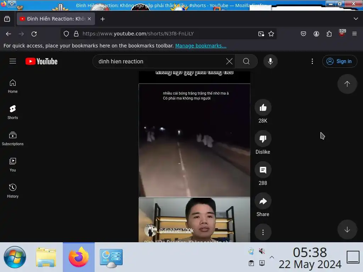Image resolution: width=363 pixels, height=272 pixels.
Task: Click the YouTube logo
Action: coord(41,61)
